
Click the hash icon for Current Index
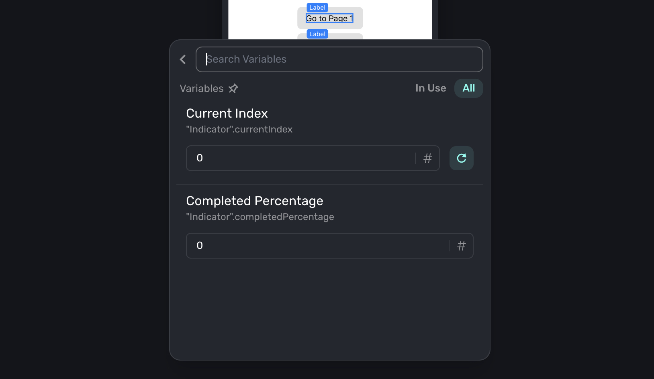[427, 158]
